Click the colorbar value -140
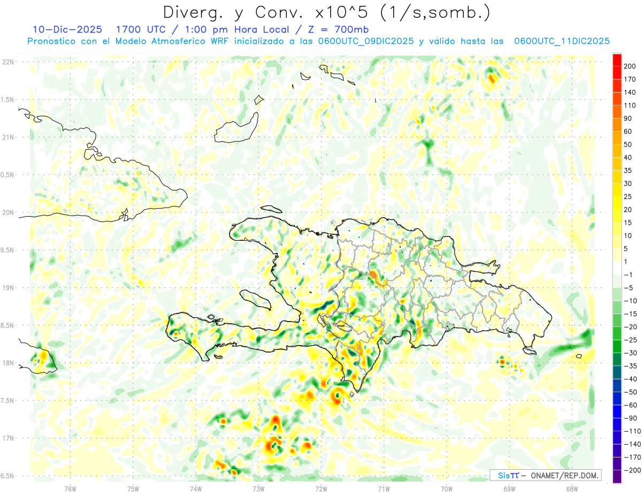The height and width of the screenshot is (496, 642). (x=631, y=444)
